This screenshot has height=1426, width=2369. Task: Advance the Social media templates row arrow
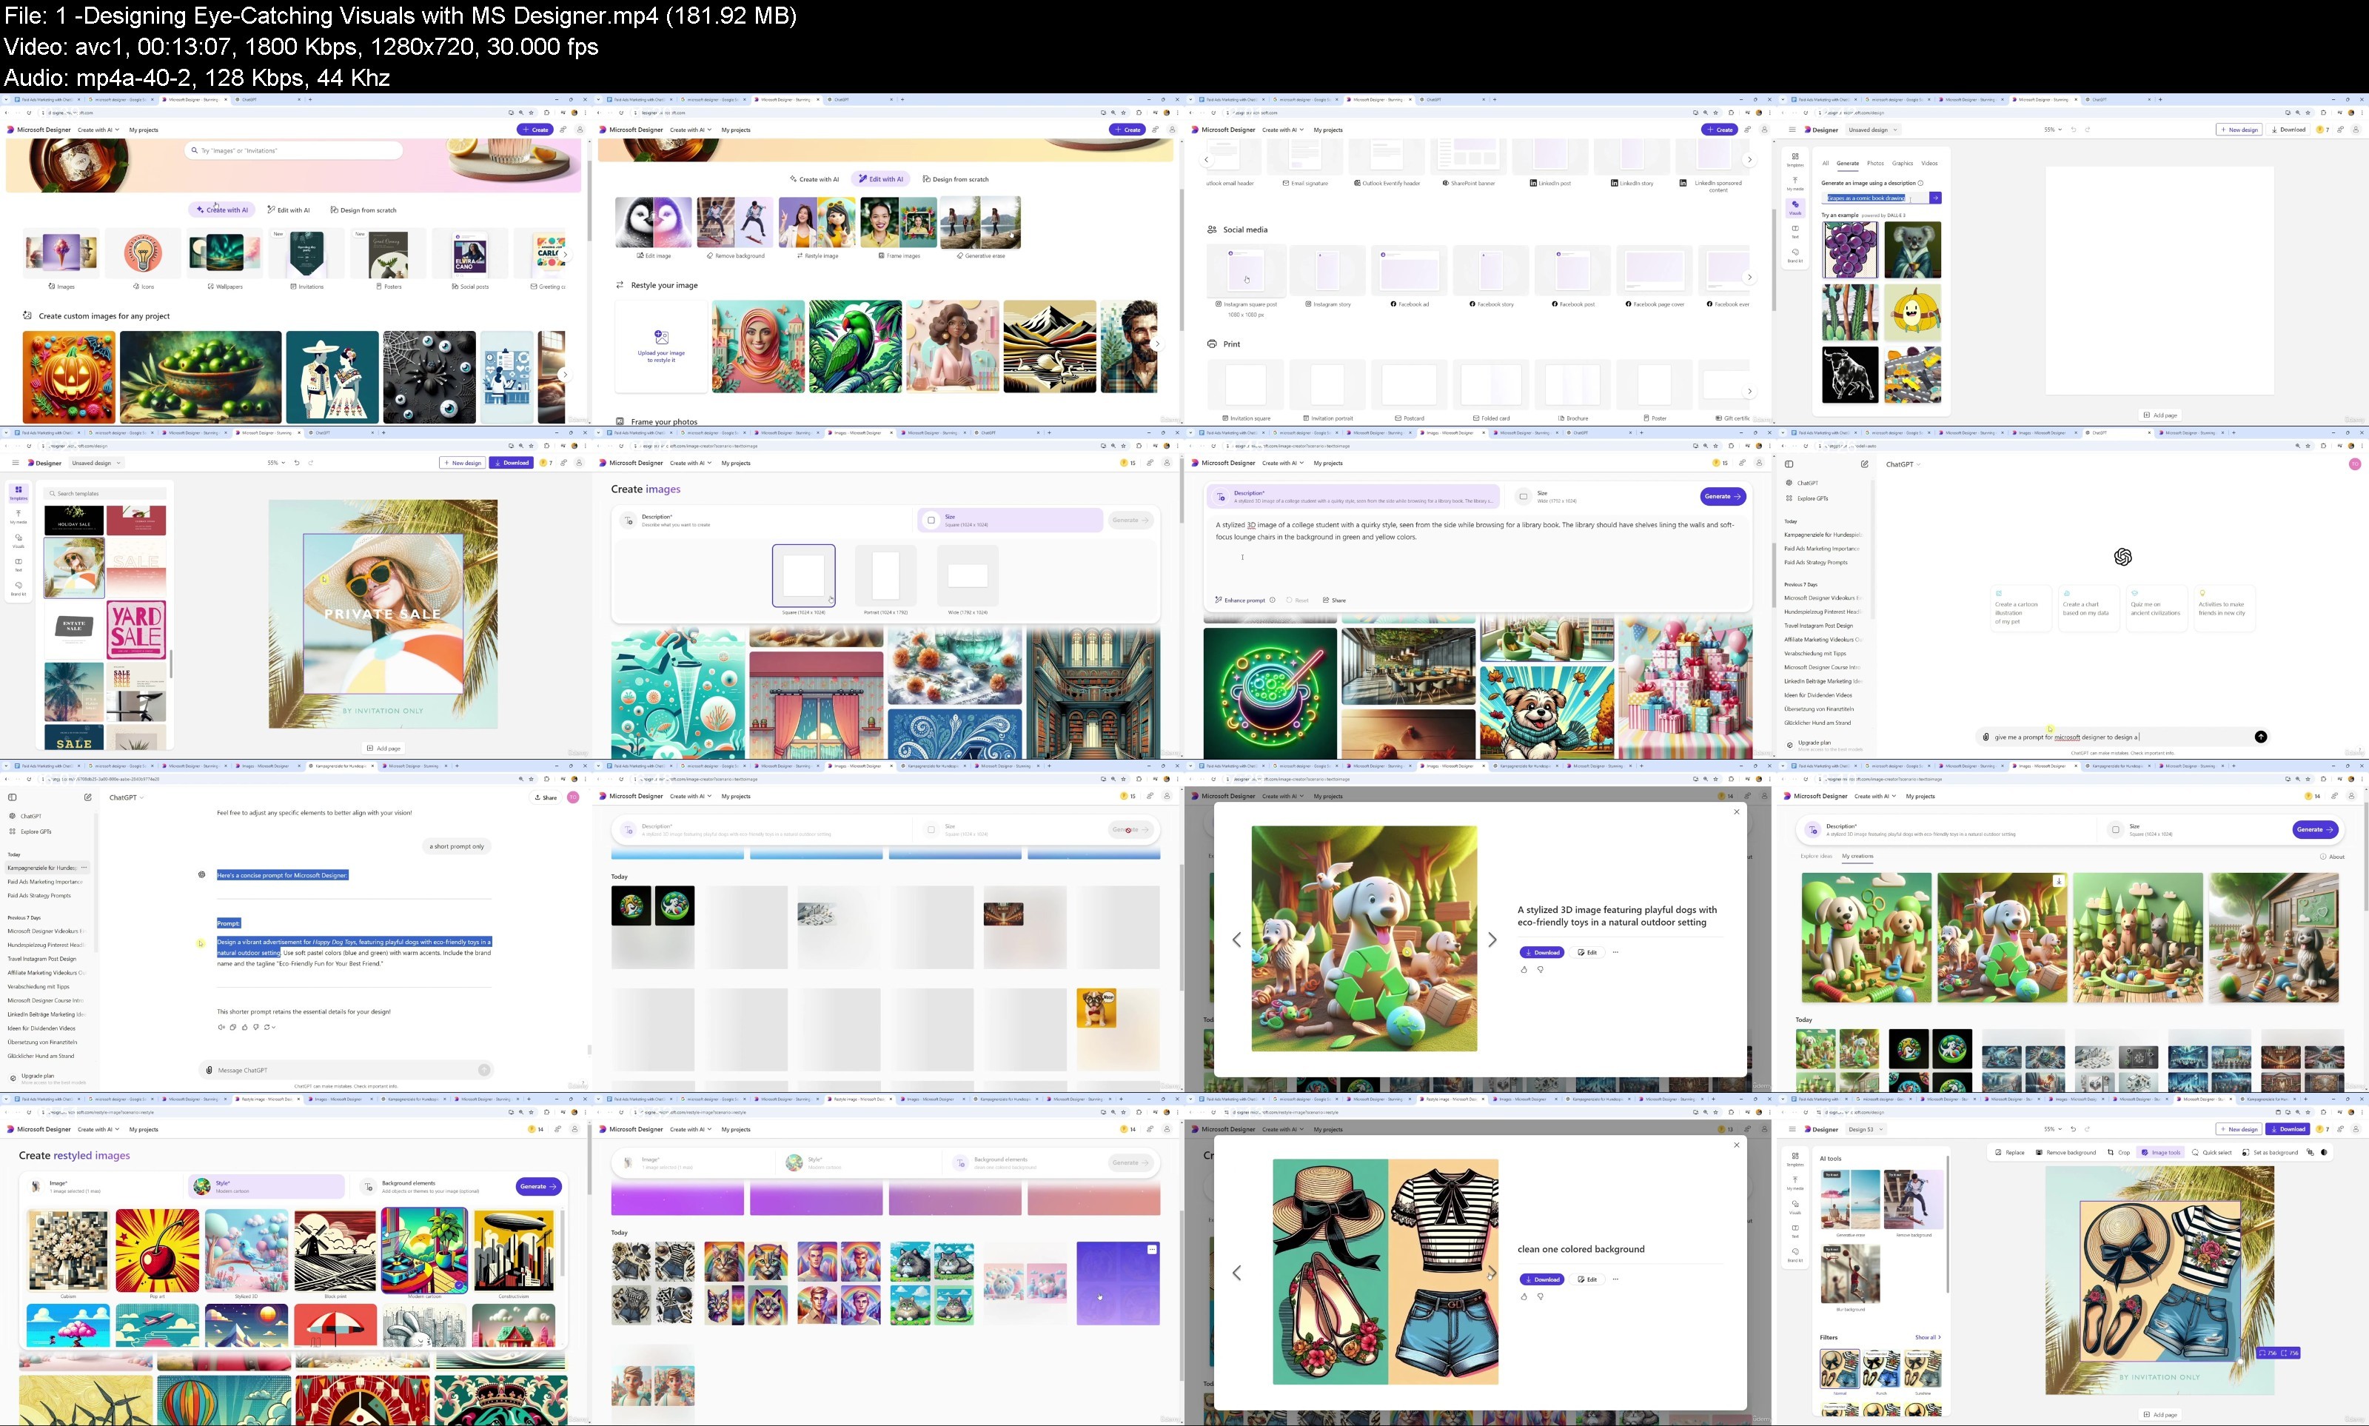click(x=1749, y=277)
